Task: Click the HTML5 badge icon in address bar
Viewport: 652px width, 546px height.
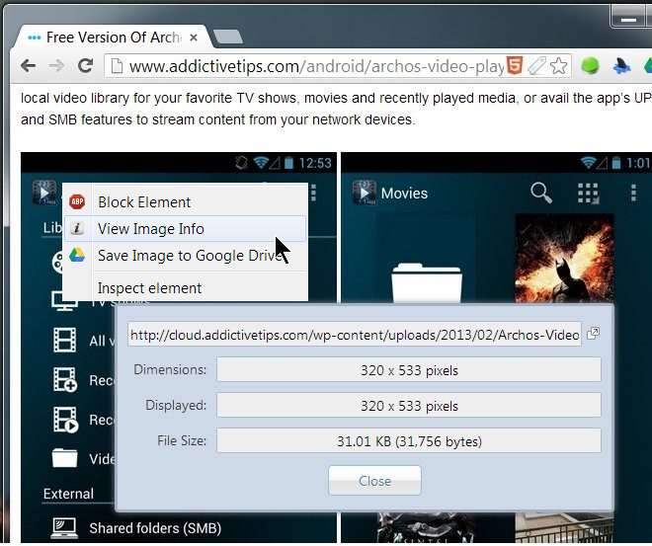Action: pyautogui.click(x=515, y=65)
